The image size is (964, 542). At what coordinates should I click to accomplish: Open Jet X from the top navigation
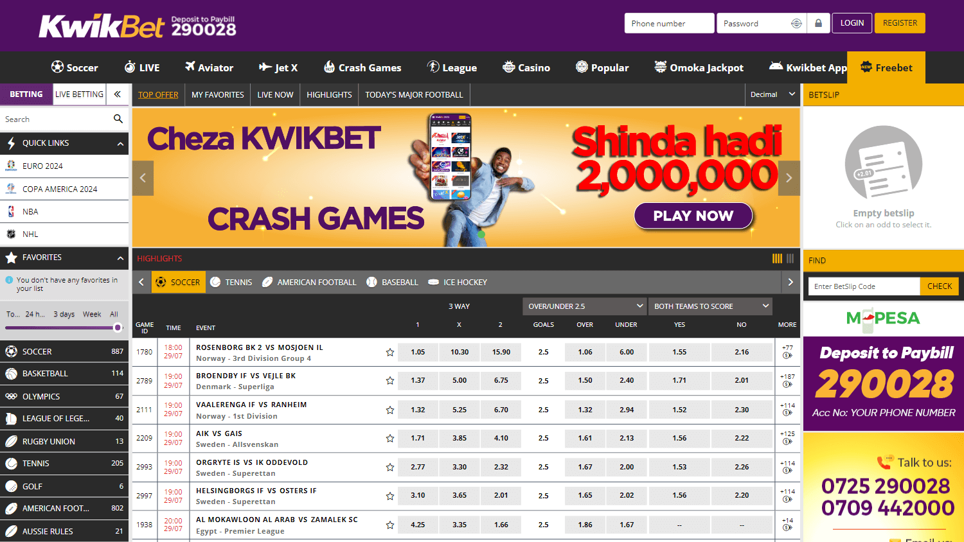coord(278,67)
